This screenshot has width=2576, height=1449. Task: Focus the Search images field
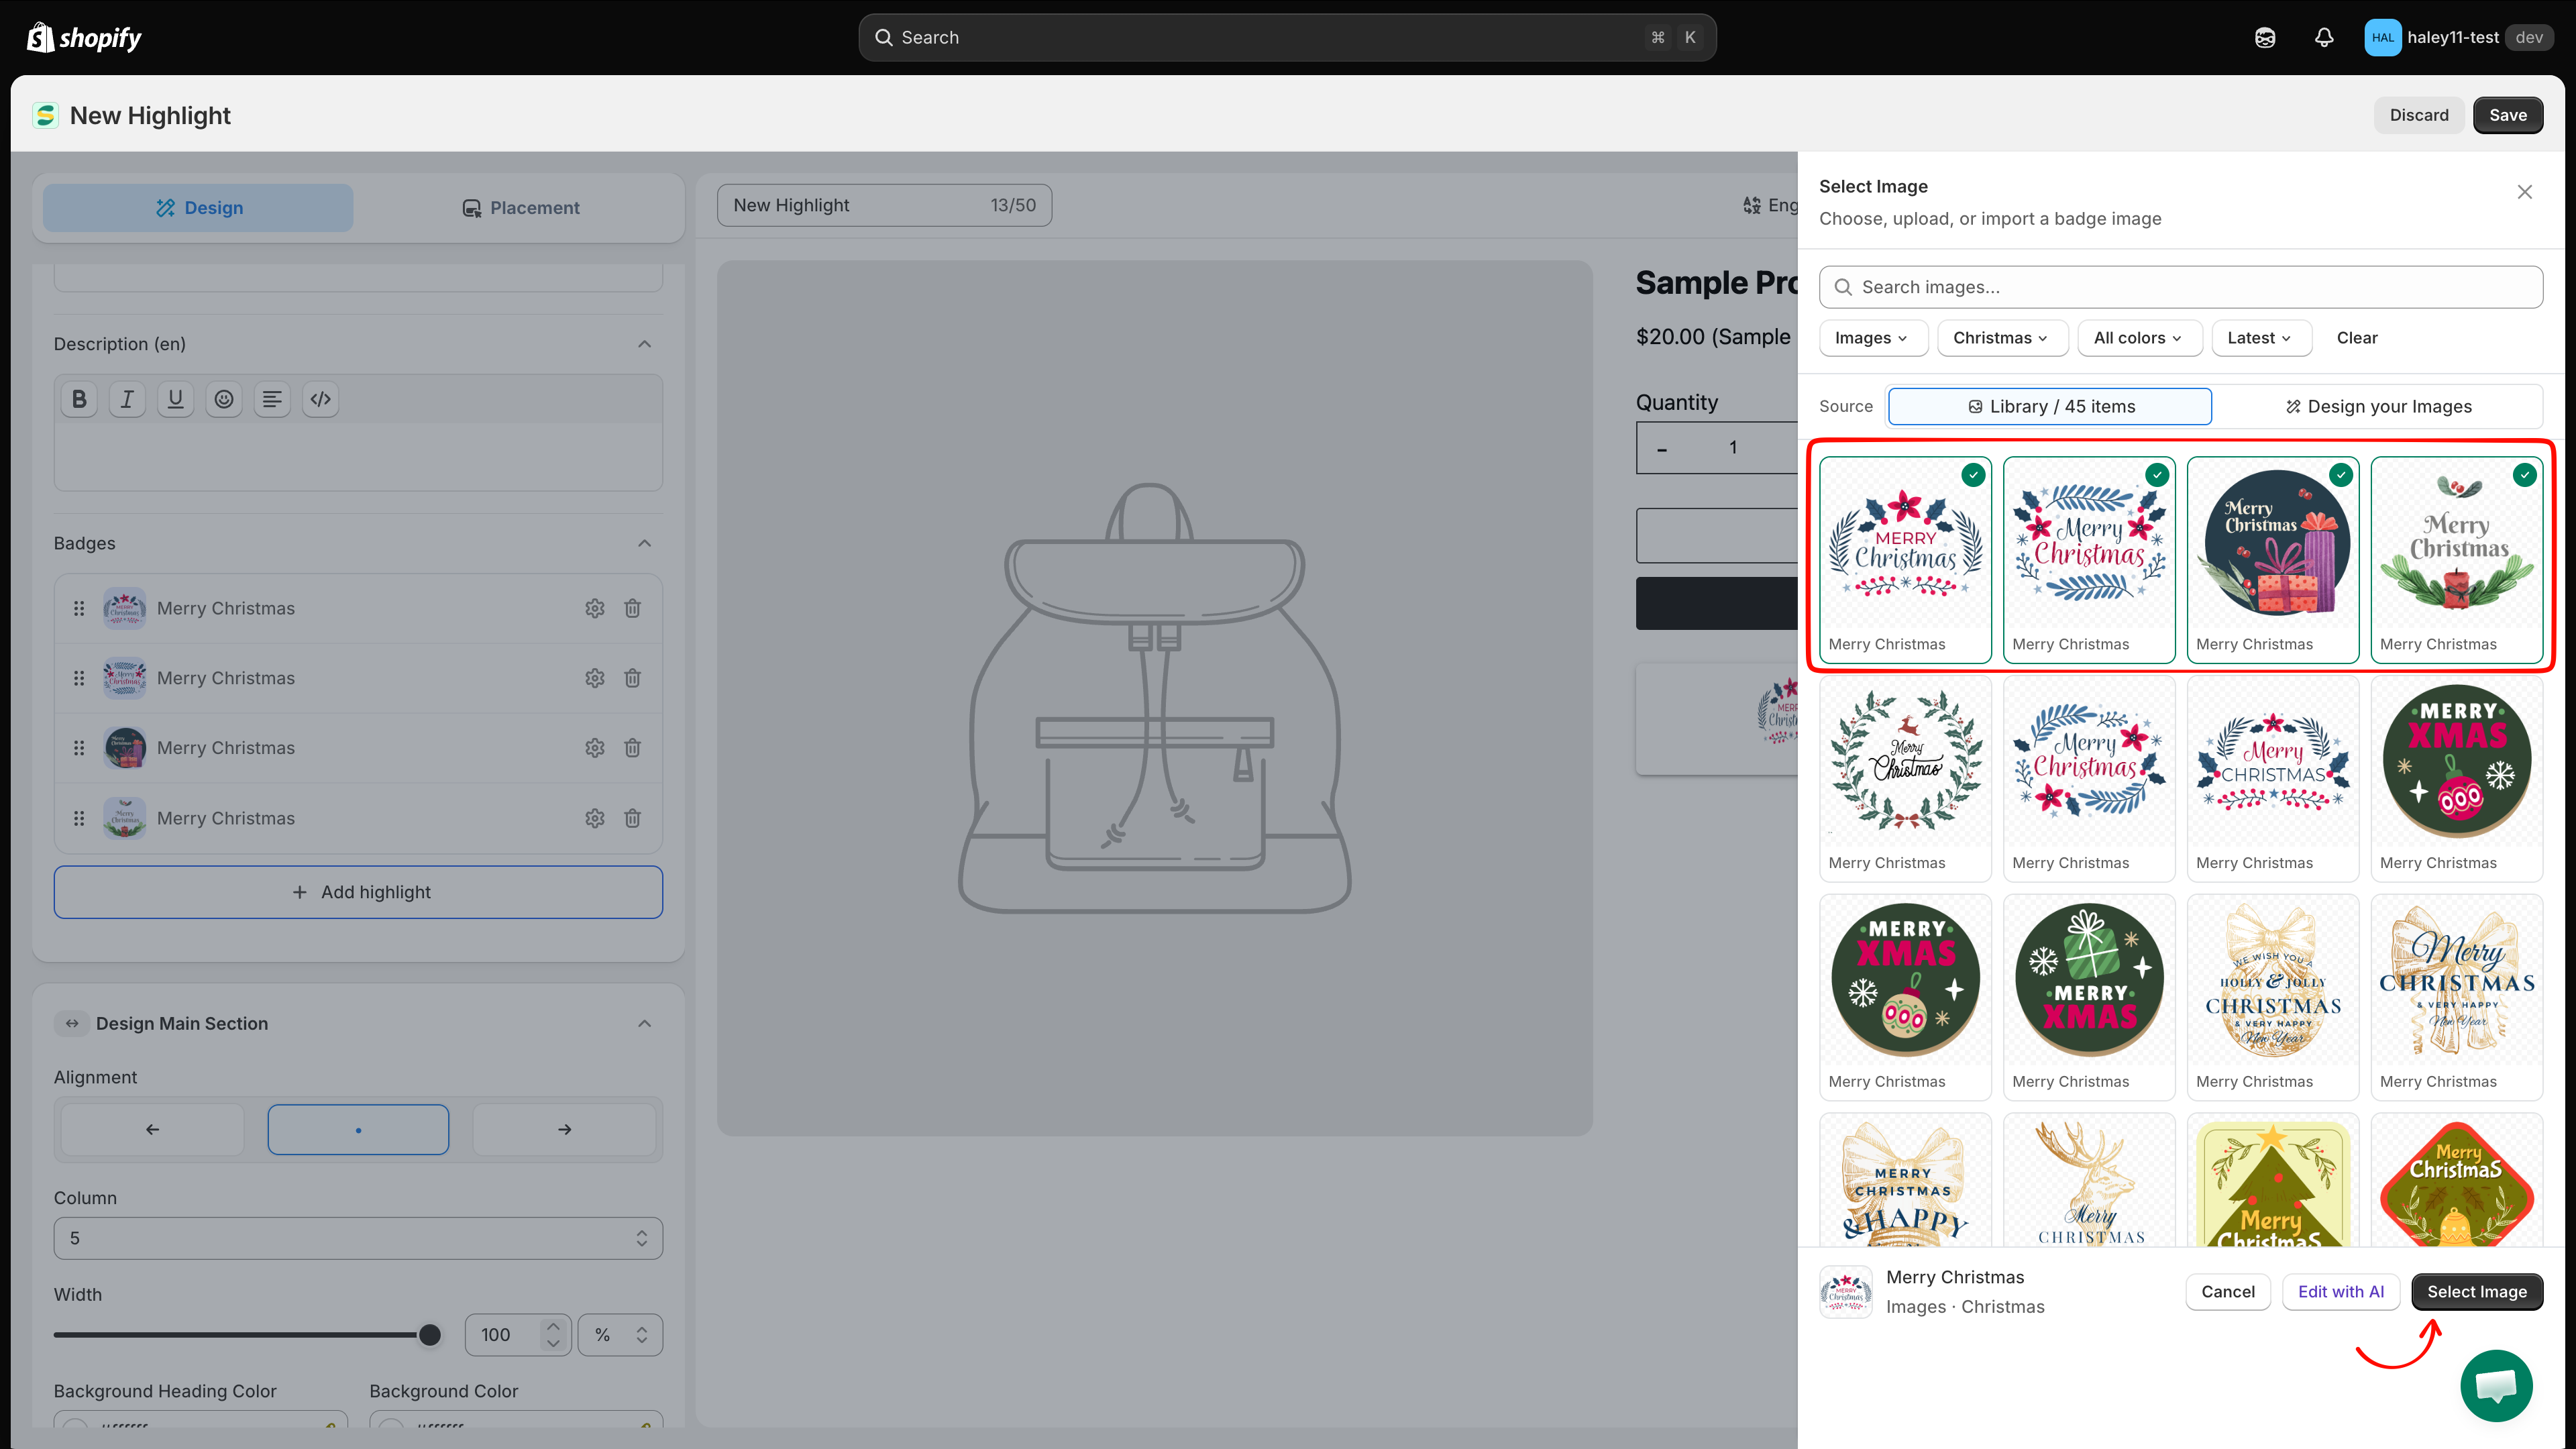[x=2181, y=287]
